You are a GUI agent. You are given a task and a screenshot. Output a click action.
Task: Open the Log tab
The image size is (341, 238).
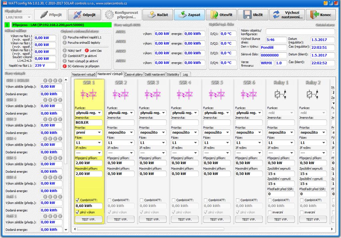pyautogui.click(x=185, y=74)
